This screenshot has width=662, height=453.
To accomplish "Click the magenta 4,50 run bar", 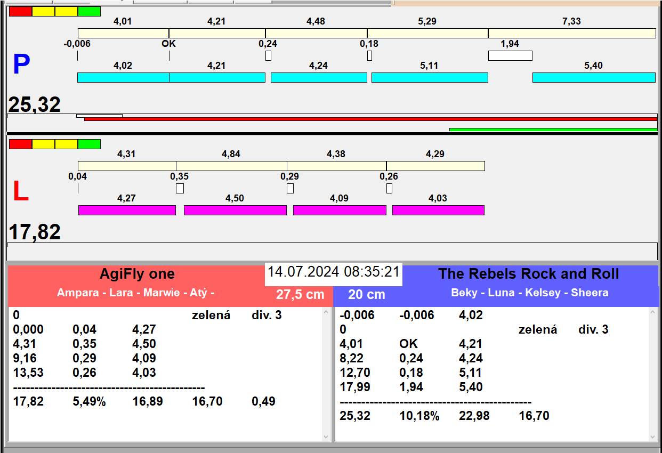I will coord(235,210).
